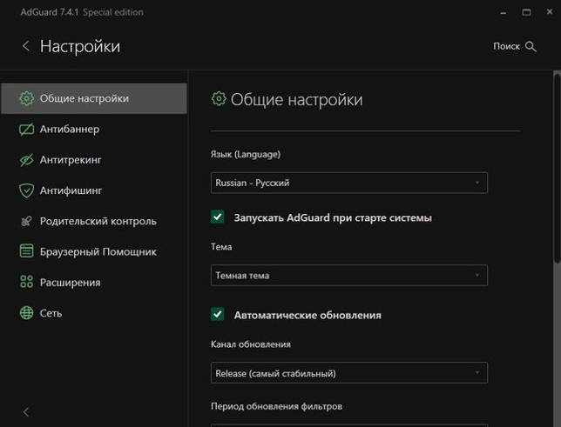Open Release (самый стабильный) channel dropdown
The image size is (561, 427).
pos(348,373)
